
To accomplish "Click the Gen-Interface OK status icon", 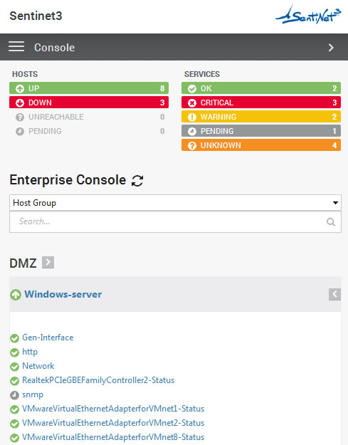I will (x=14, y=338).
